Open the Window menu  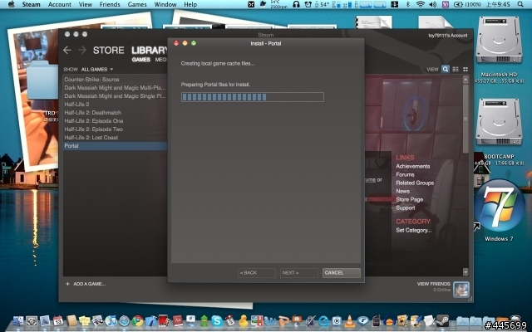coord(165,4)
